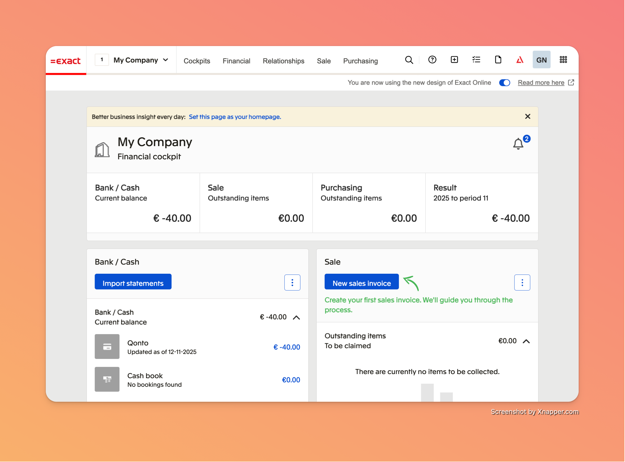
Task: Open the Set this page as your homepage link
Action: click(234, 117)
